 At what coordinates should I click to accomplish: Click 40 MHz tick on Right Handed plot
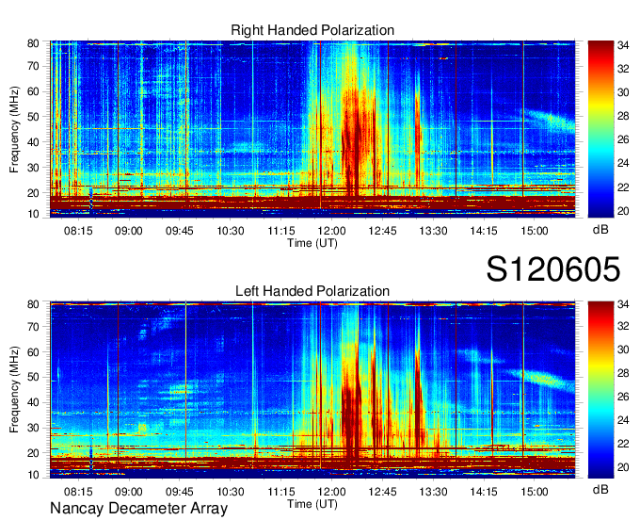(x=33, y=142)
